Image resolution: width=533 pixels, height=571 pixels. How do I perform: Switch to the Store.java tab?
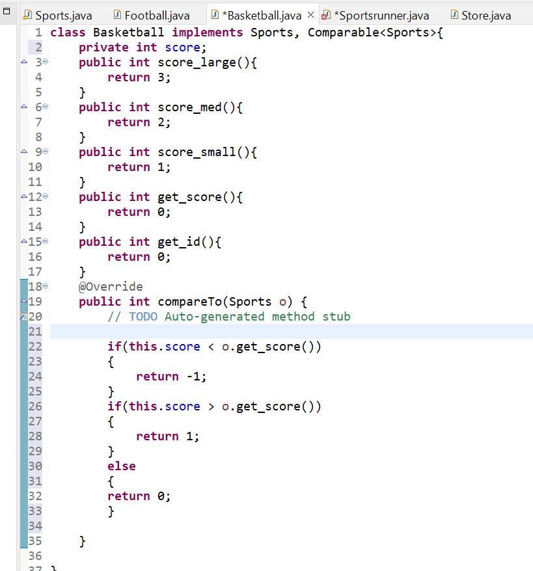485,14
